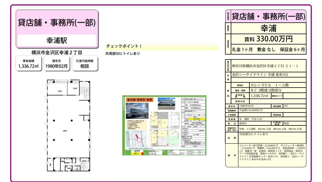Click the 築年月 1980年02月 box
This screenshot has height=182, width=322.
pyautogui.click(x=57, y=63)
